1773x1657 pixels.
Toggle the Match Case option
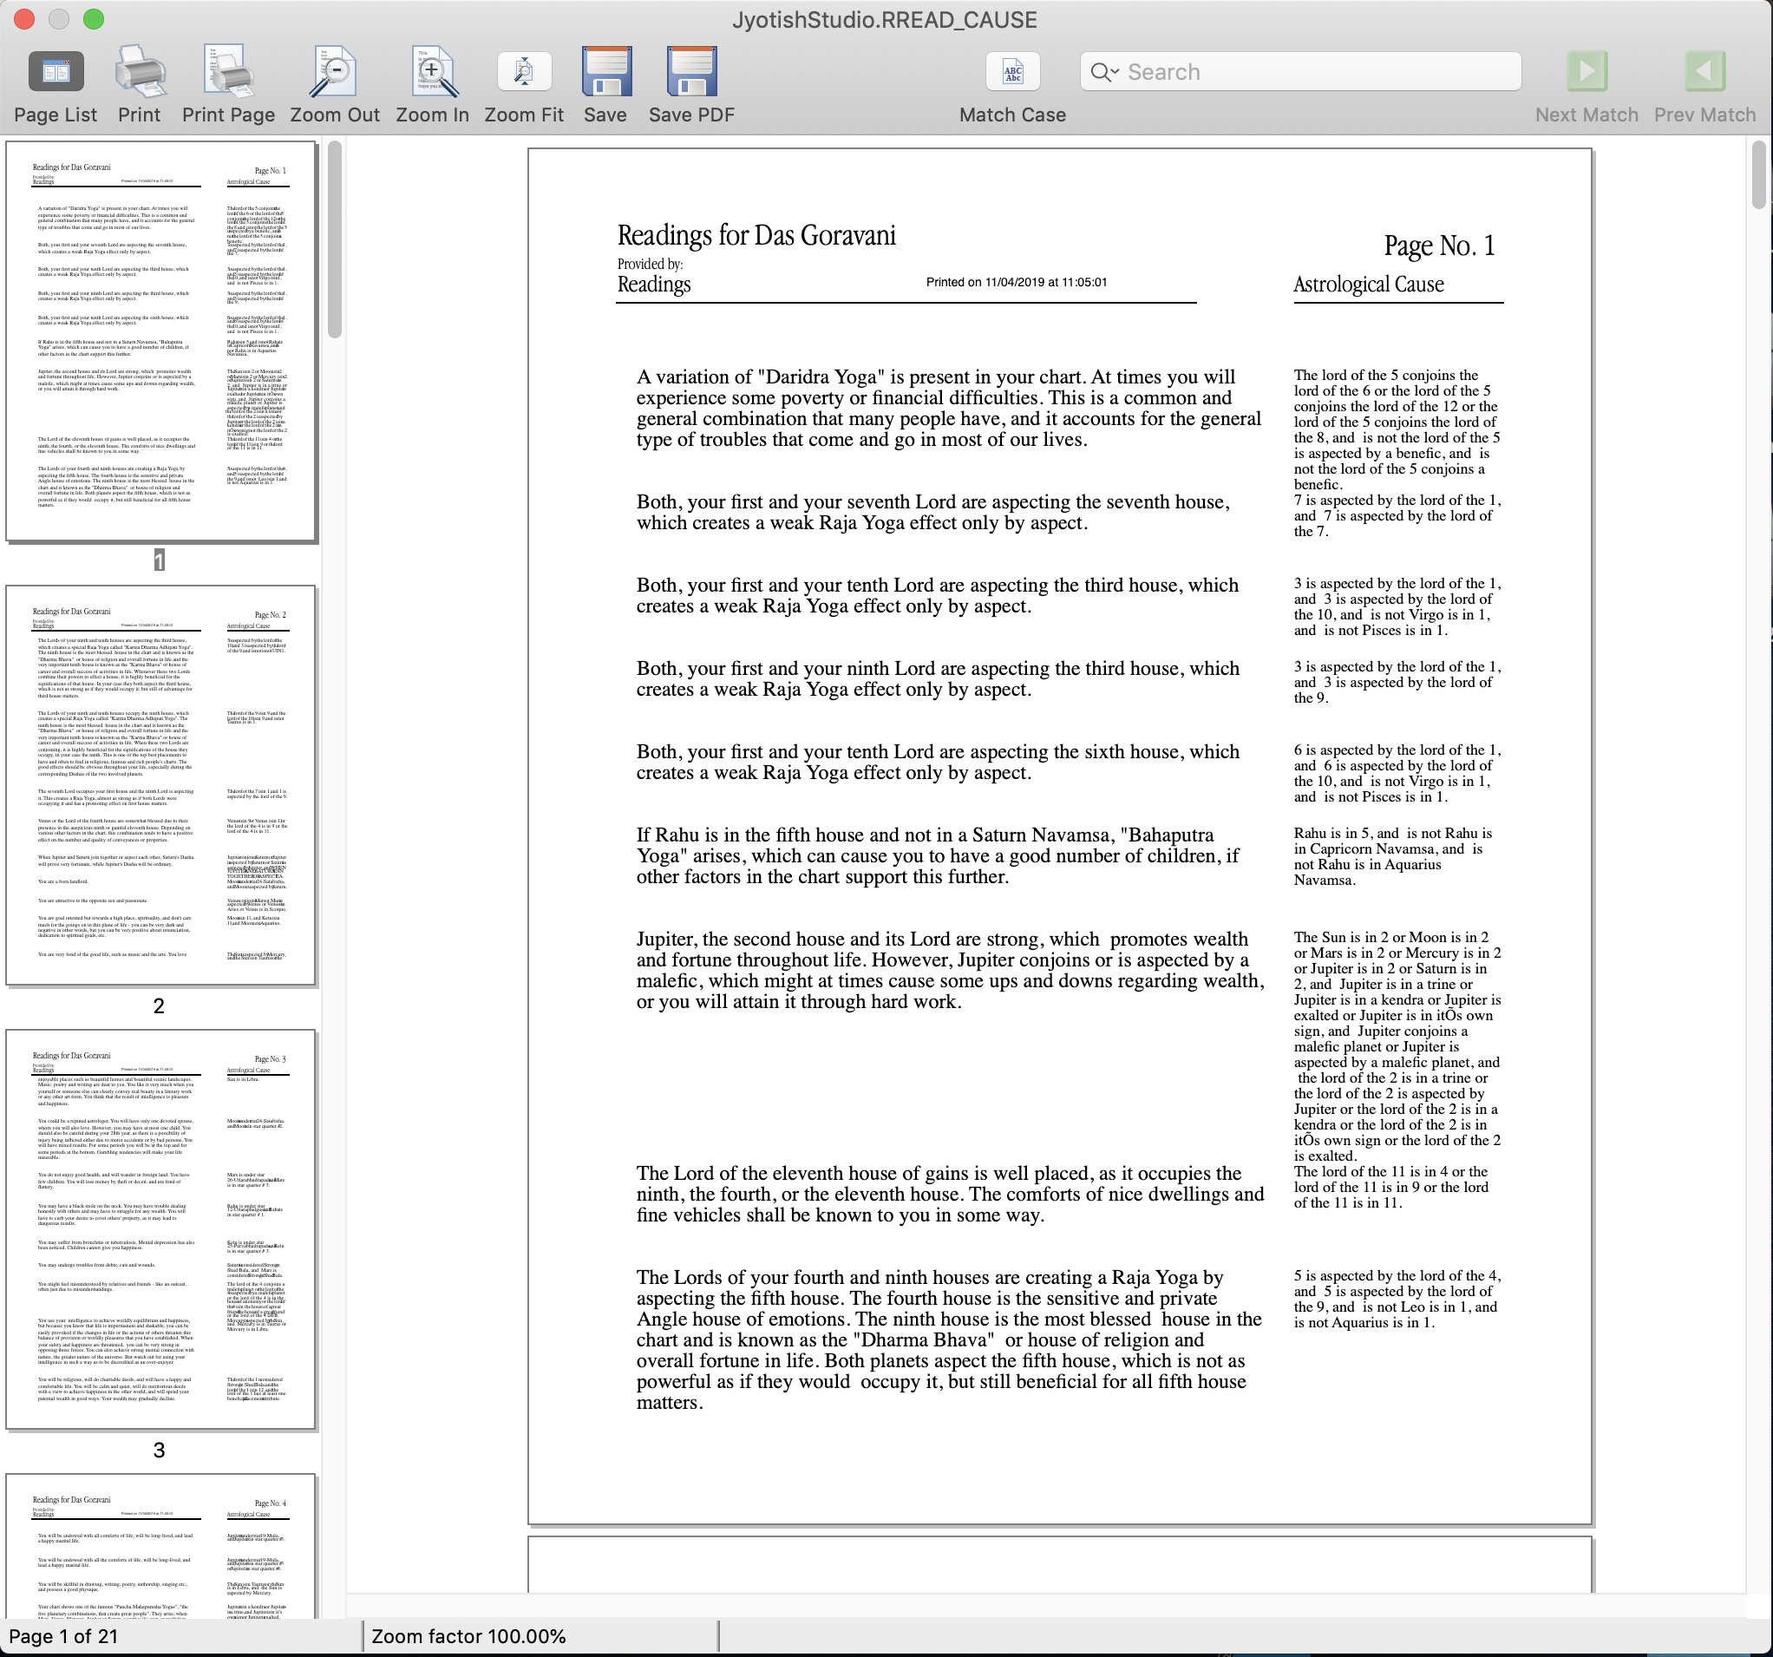click(1012, 71)
